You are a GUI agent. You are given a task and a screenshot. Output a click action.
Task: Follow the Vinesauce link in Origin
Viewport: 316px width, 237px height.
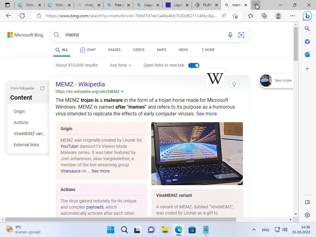click(70, 171)
